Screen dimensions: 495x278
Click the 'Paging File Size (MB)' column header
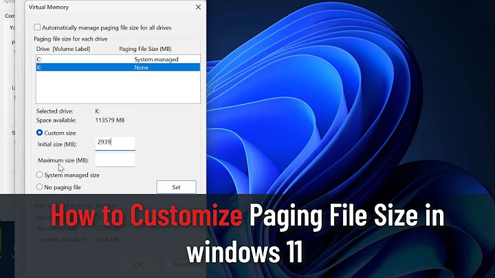[145, 49]
